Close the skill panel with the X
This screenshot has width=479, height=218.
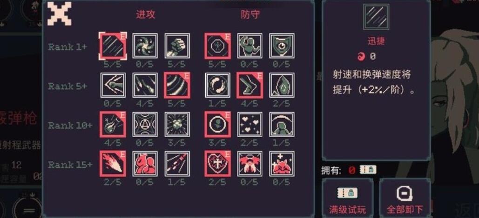[59, 13]
